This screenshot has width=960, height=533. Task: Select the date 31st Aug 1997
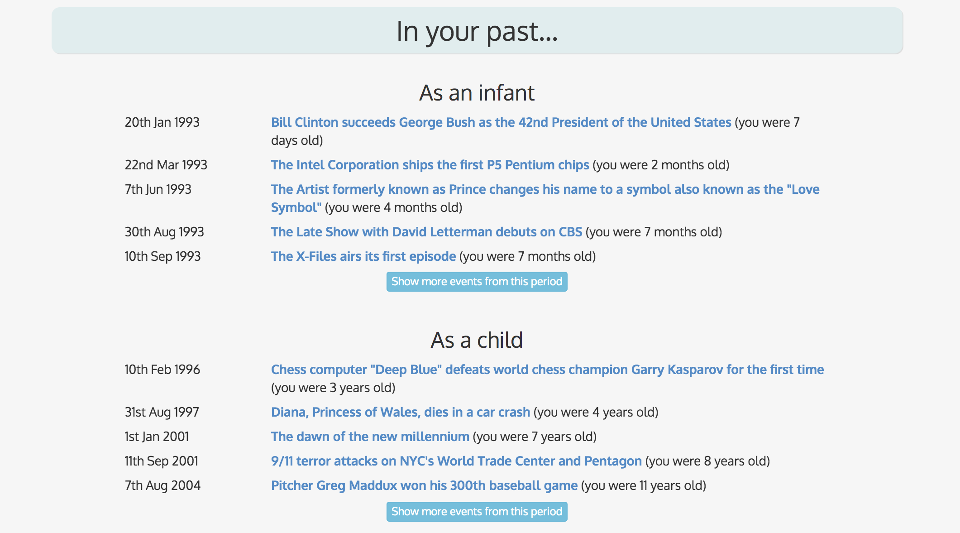162,412
